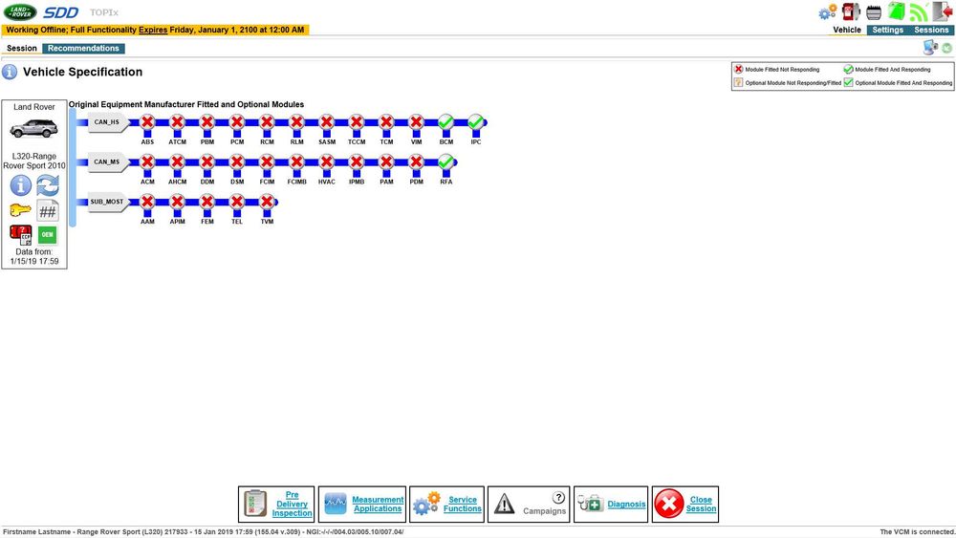Select the AAM module icon
This screenshot has height=538, width=956.
[x=147, y=202]
